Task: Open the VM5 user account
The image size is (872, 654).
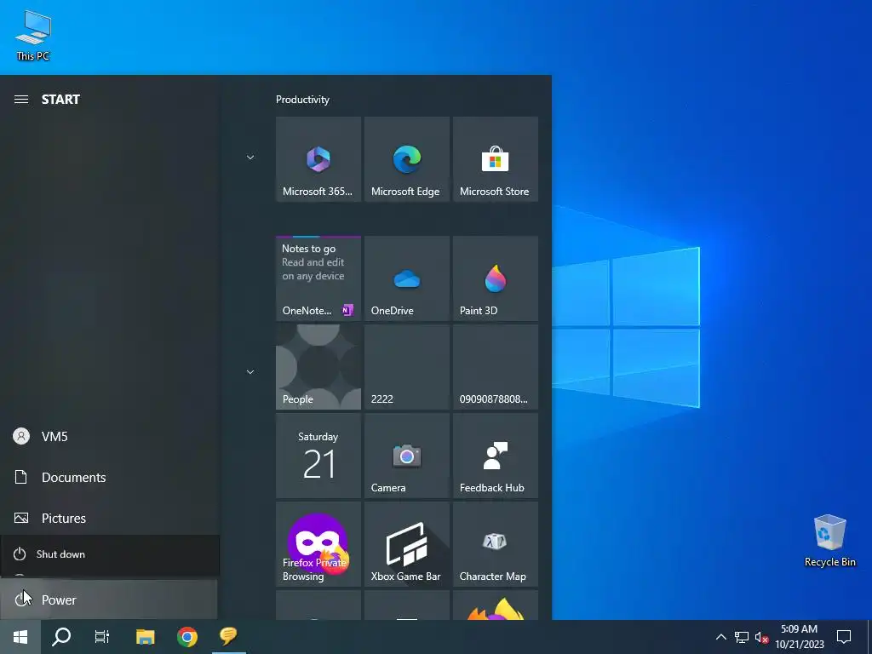Action: tap(108, 437)
